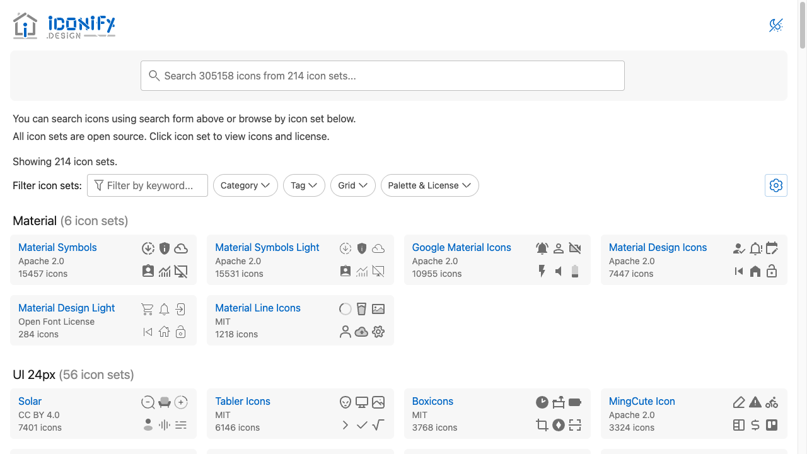The height and width of the screenshot is (454, 807).
Task: Click bicycle icon in MingCute Icon card
Action: coord(772,402)
